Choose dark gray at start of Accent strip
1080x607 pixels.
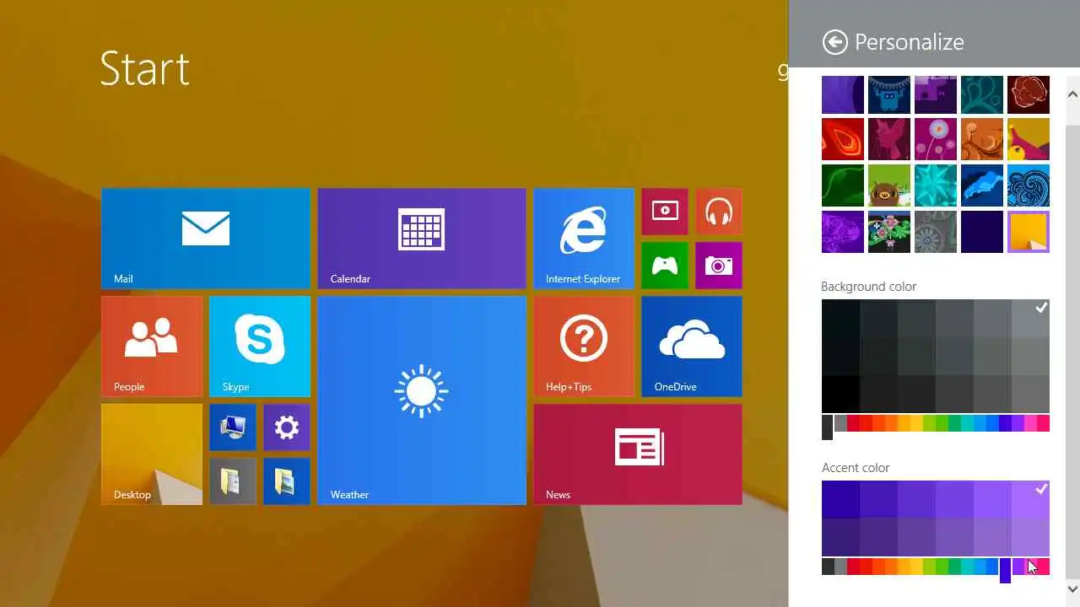pos(828,567)
